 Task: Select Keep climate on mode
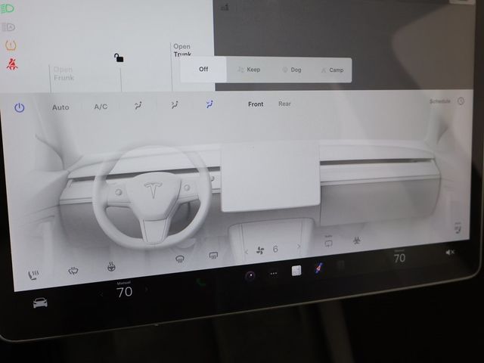pyautogui.click(x=249, y=70)
